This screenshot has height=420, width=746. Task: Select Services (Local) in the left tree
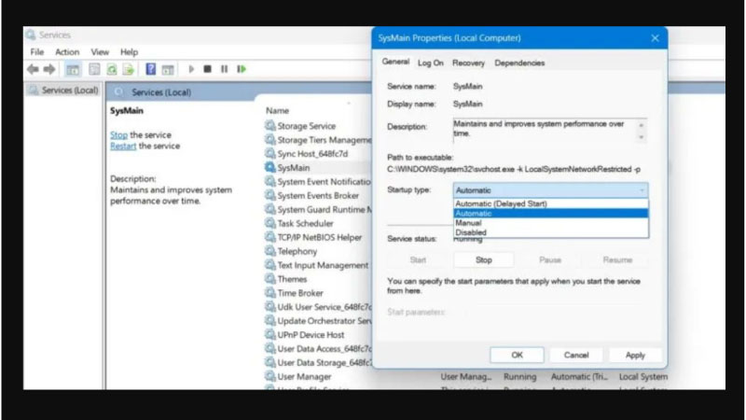(67, 91)
